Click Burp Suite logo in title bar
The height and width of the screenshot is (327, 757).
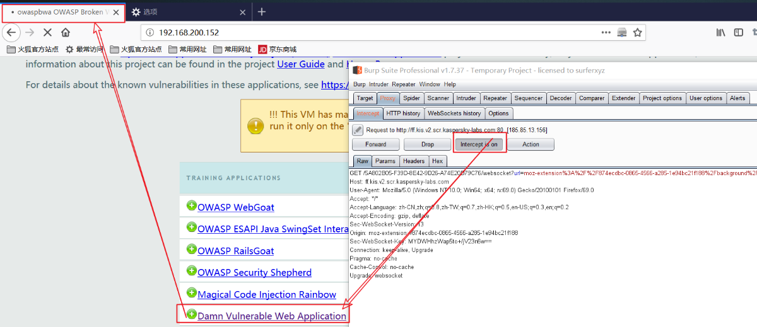pyautogui.click(x=357, y=71)
